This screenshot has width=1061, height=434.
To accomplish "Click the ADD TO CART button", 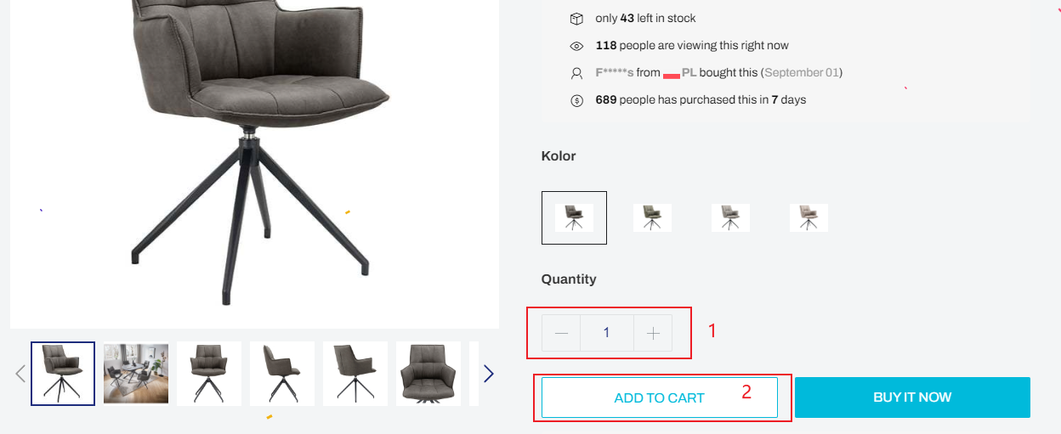I will click(660, 397).
